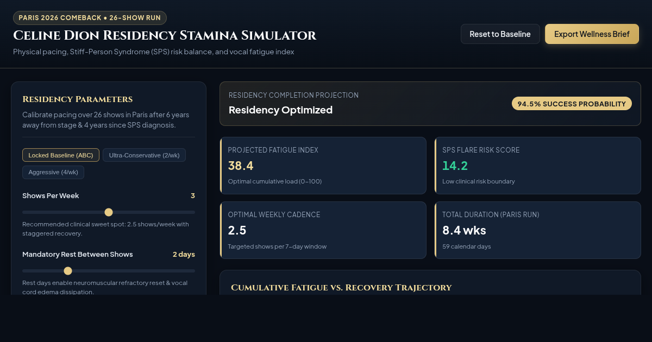Click the "PROJECTED FATIGUE INDEX" label

(273, 150)
